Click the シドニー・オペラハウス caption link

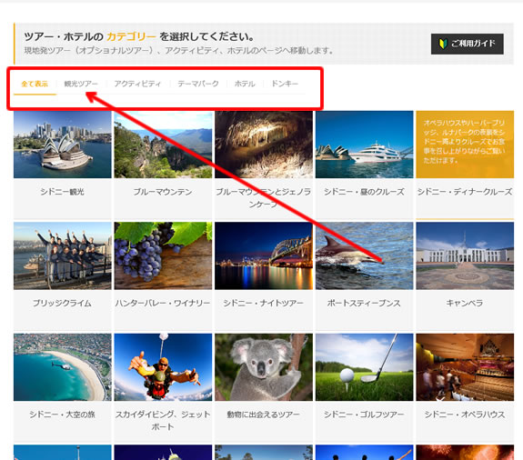(x=465, y=415)
